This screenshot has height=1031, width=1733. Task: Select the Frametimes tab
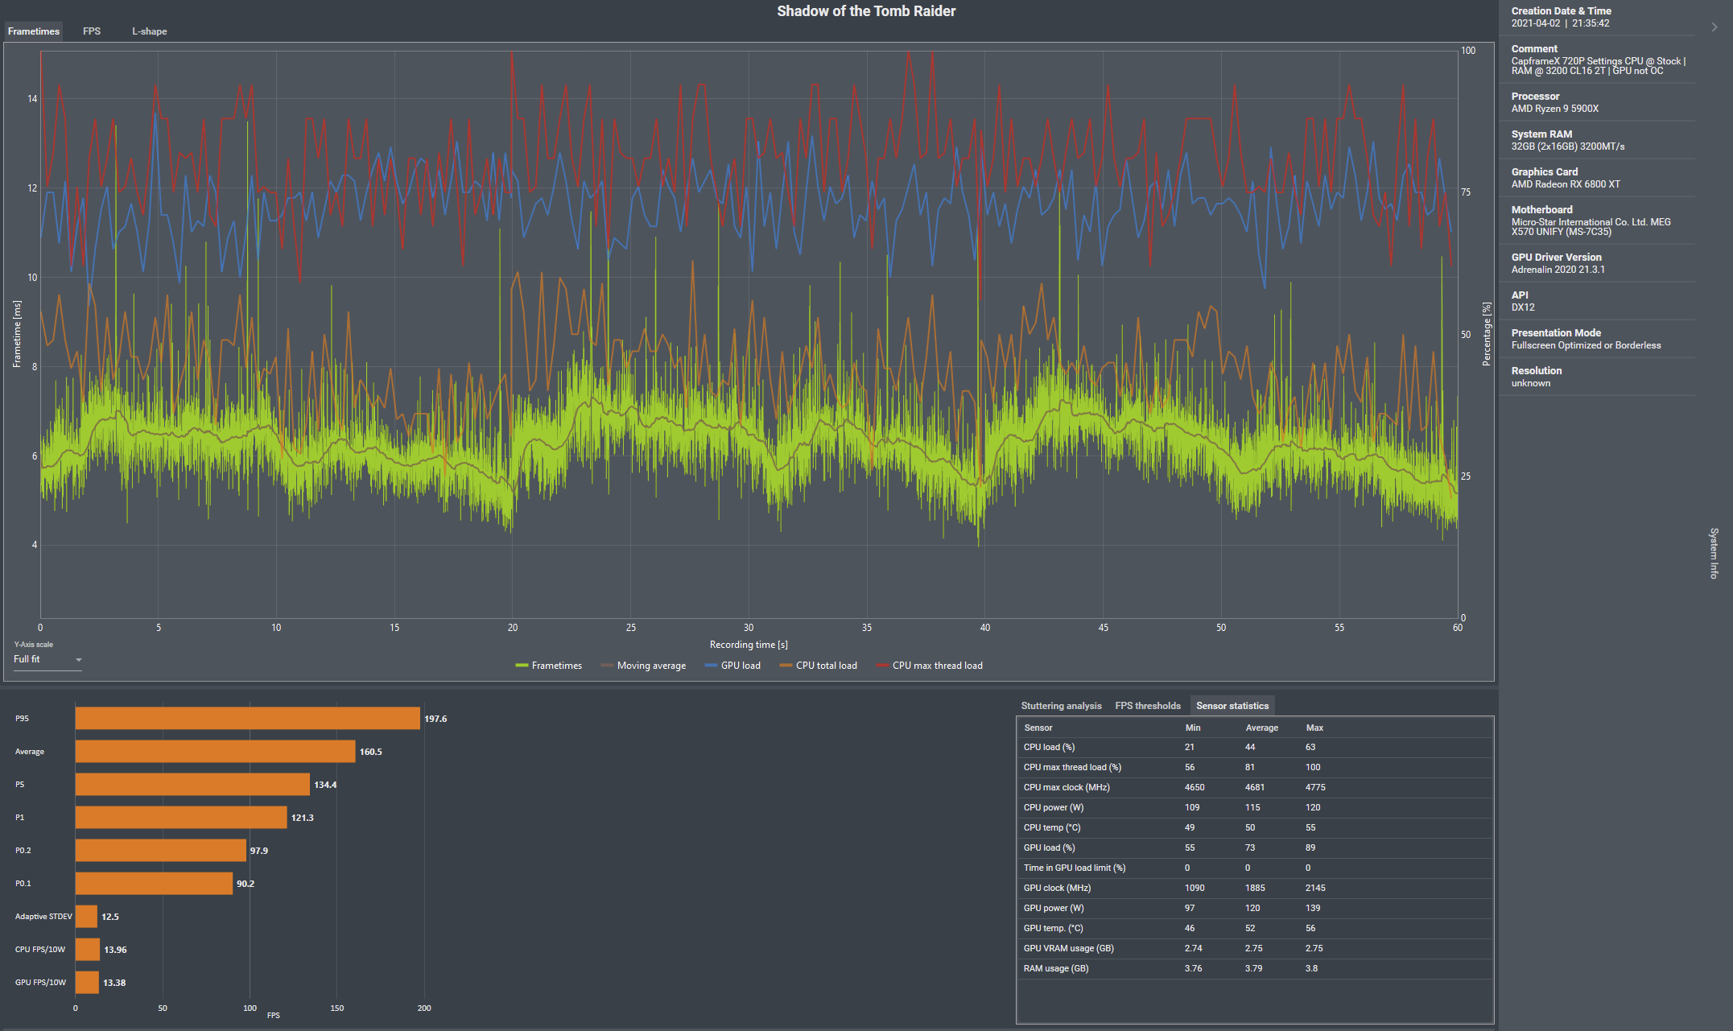point(34,31)
